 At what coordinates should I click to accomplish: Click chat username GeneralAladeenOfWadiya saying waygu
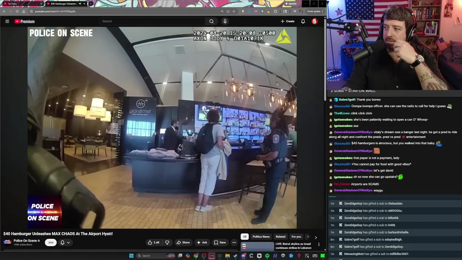point(353,190)
